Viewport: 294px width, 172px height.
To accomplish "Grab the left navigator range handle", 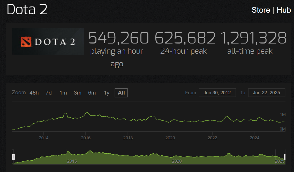I will click(x=13, y=157).
